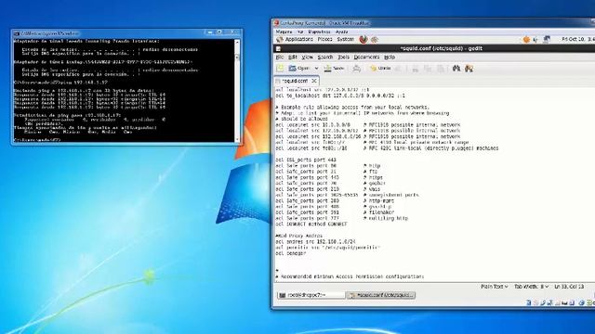This screenshot has height=334, width=595.
Task: Click the Find binoculars icon in gedit
Action: pos(456,68)
